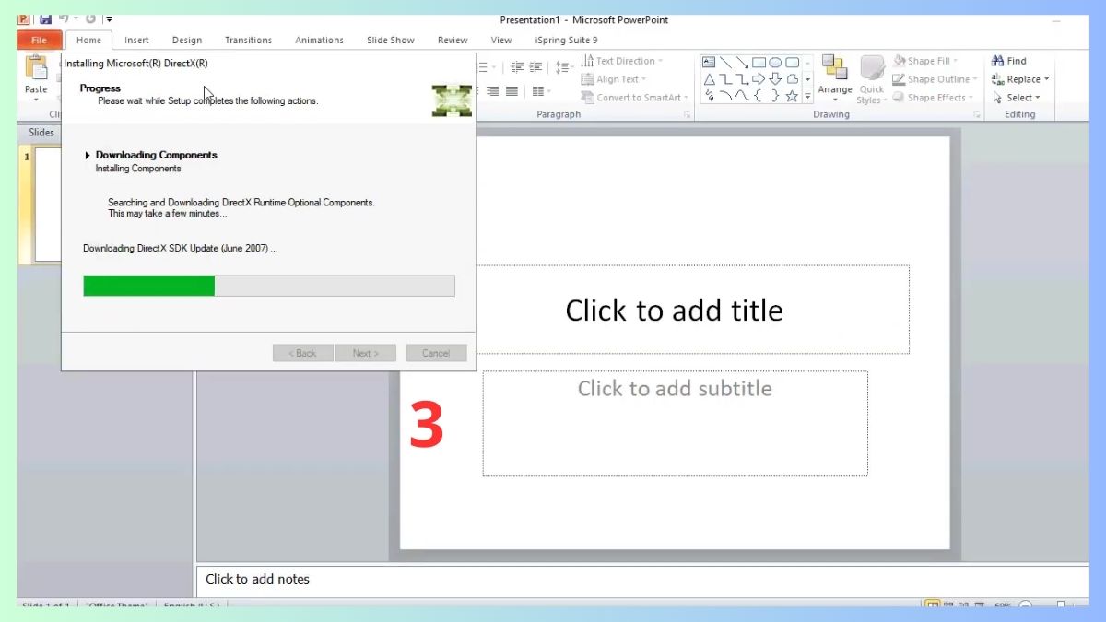The width and height of the screenshot is (1106, 622).
Task: Select the Elbow Connector shape
Action: click(725, 79)
